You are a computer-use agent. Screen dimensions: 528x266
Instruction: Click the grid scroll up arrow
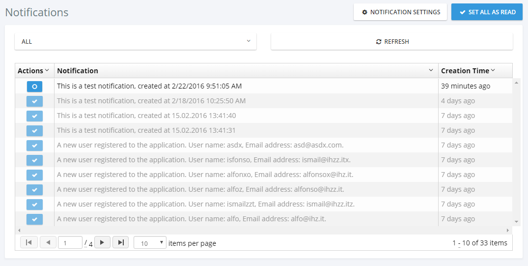(x=517, y=83)
